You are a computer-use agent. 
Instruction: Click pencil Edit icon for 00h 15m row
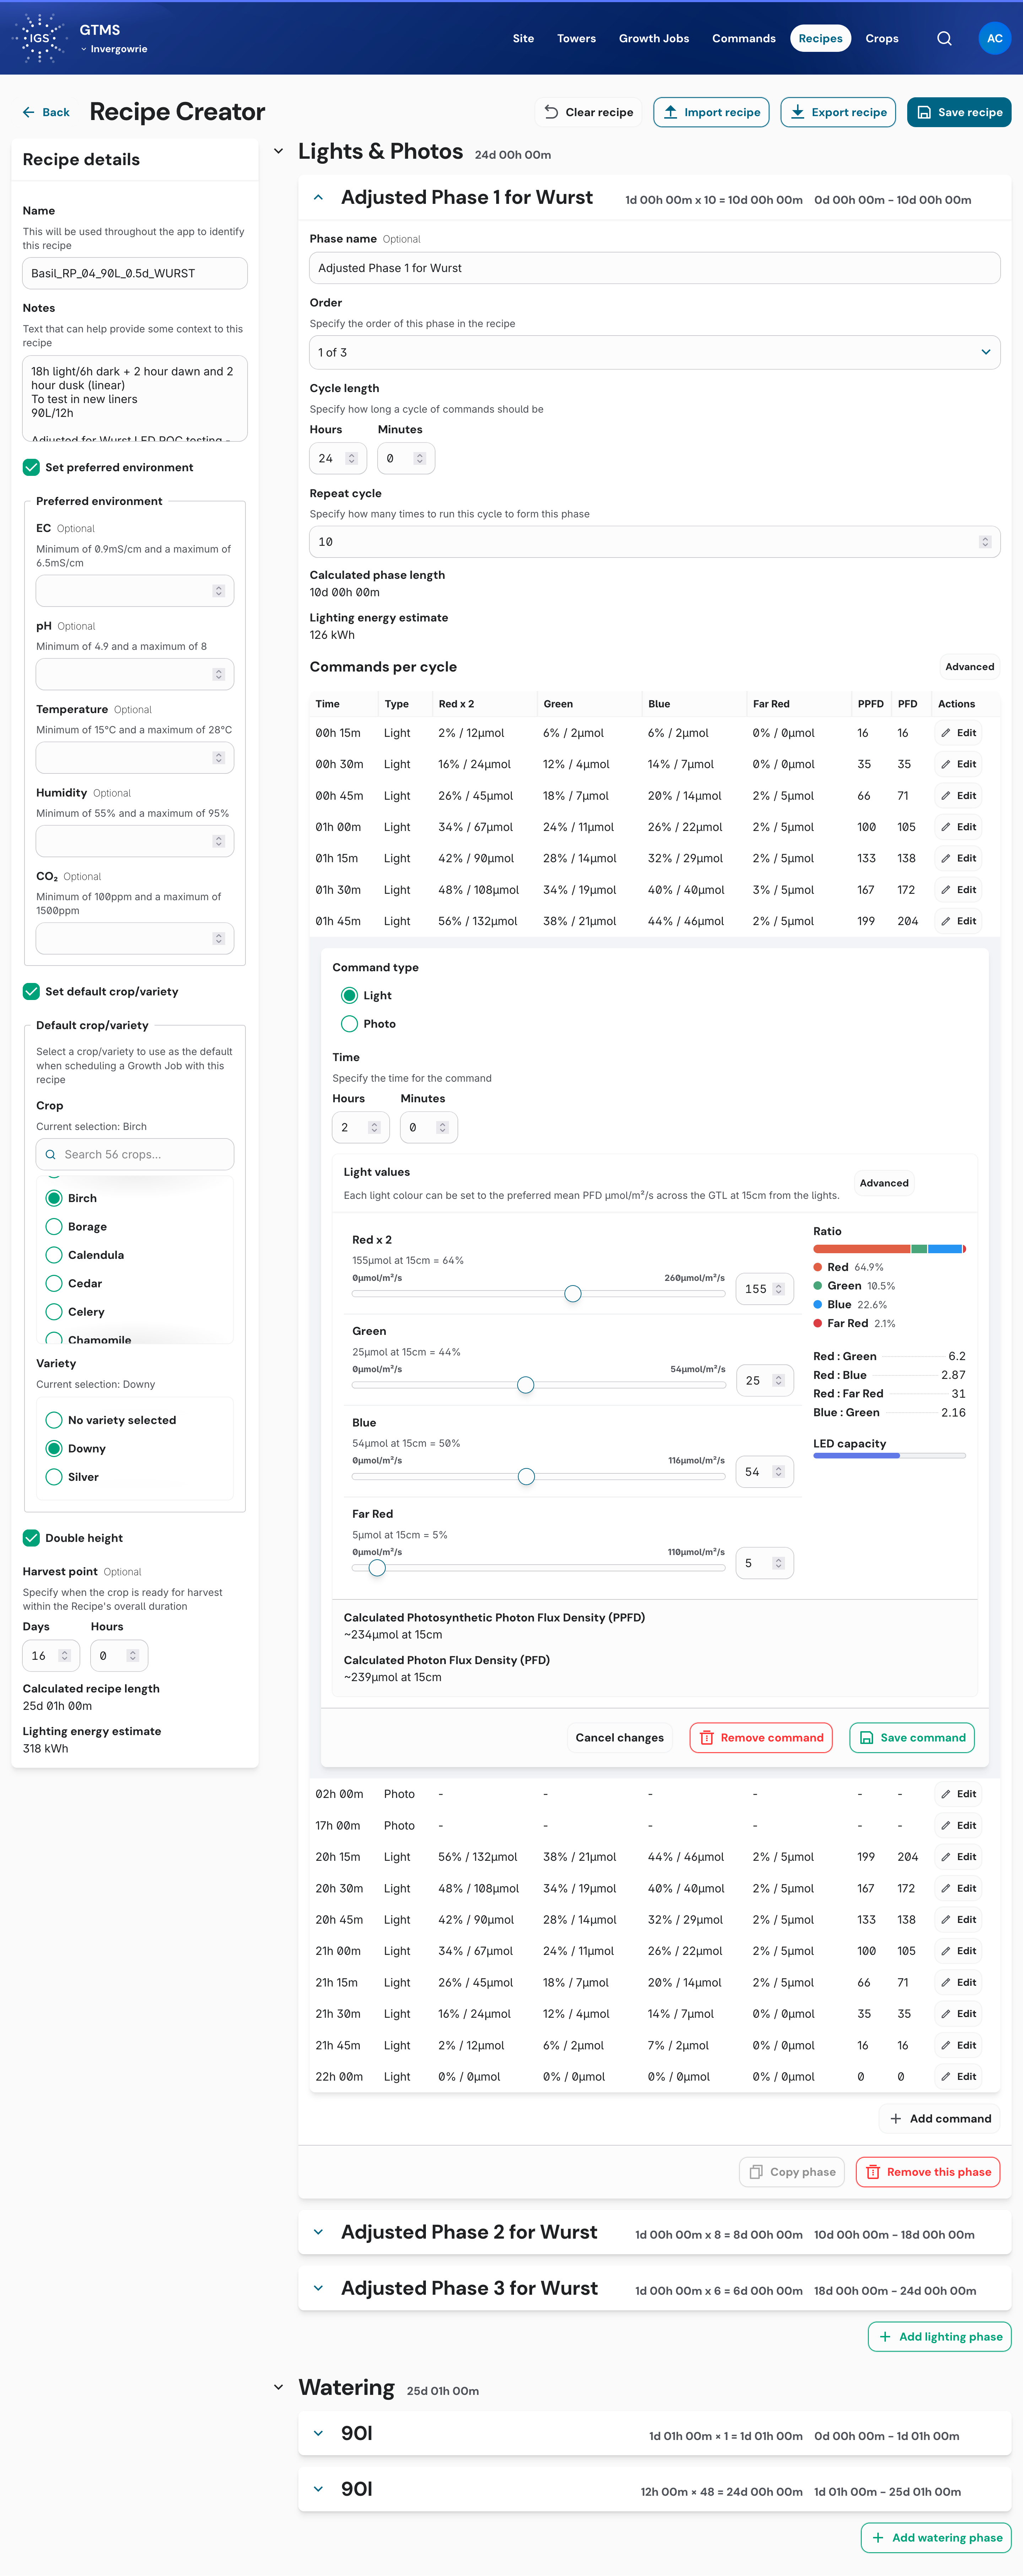click(946, 733)
